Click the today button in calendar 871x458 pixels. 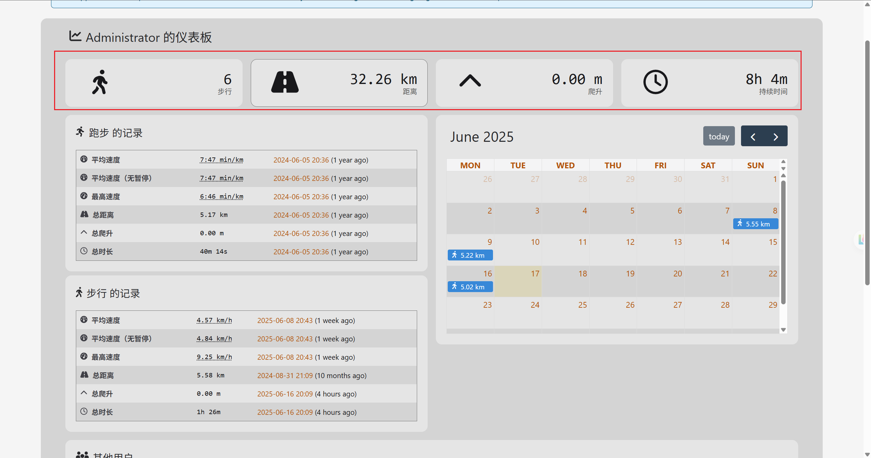point(719,136)
